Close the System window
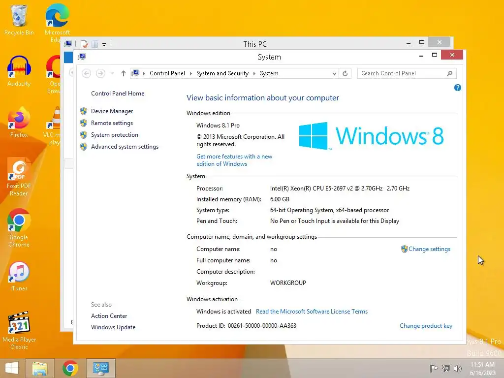The width and height of the screenshot is (504, 378). click(x=452, y=55)
